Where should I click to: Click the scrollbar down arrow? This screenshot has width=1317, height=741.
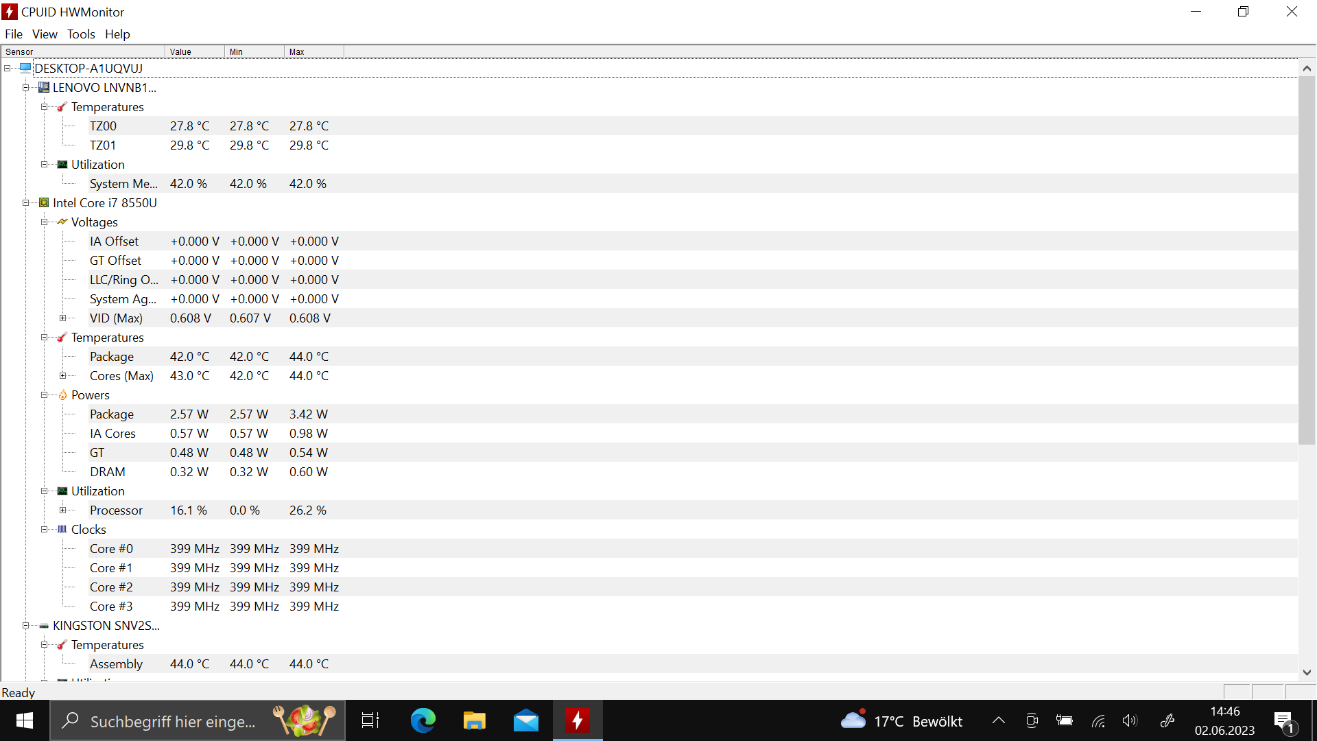point(1307,673)
